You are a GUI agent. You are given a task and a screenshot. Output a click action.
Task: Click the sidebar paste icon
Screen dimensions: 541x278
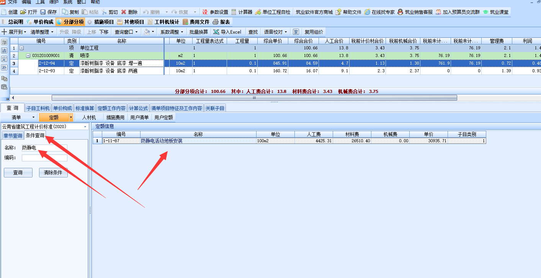pyautogui.click(x=4, y=87)
